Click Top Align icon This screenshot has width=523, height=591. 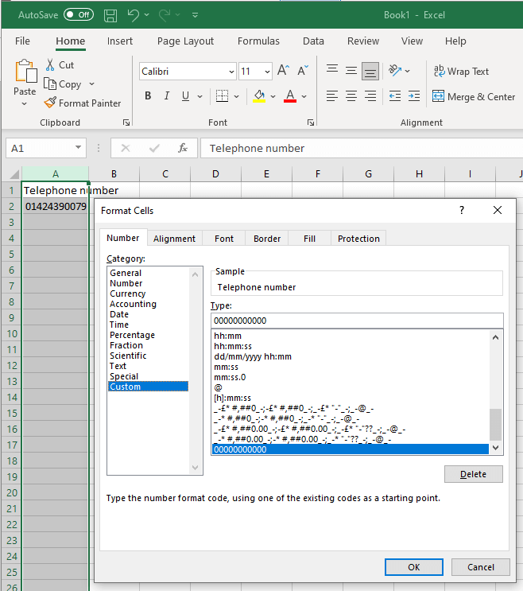332,70
